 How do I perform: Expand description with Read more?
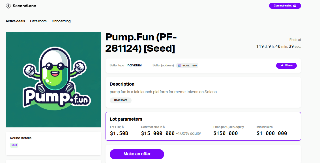point(121,100)
